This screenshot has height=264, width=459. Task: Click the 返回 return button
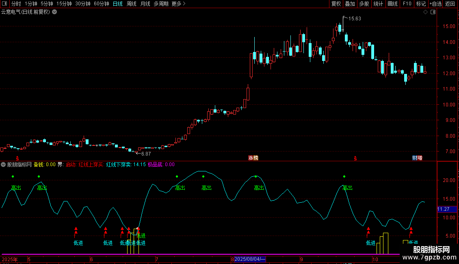point(450,4)
